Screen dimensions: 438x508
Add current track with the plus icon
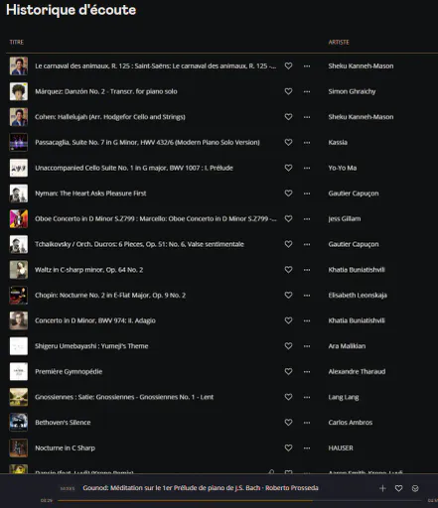[x=382, y=488]
